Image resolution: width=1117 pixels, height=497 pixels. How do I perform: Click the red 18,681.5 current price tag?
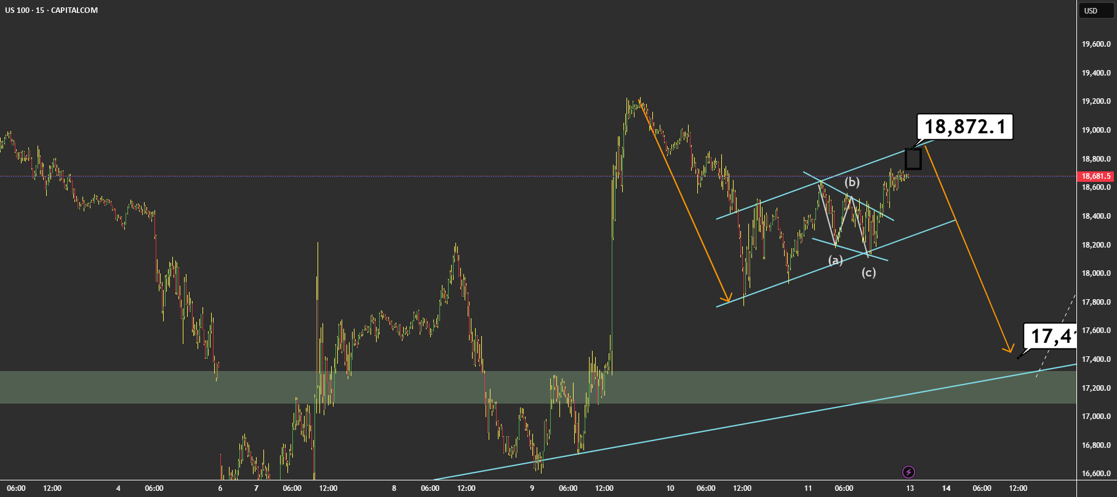1097,176
